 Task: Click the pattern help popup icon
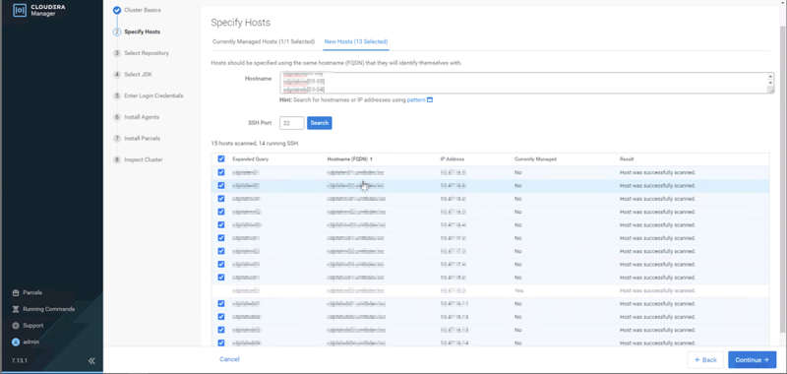tap(430, 100)
